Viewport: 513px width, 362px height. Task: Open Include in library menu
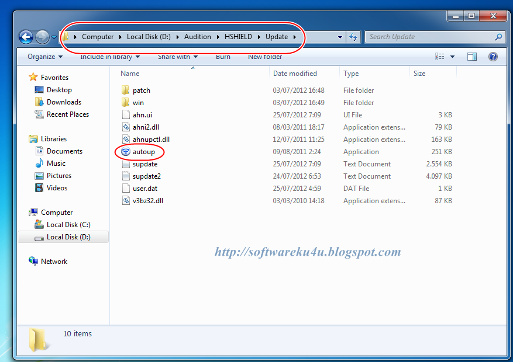(x=110, y=57)
